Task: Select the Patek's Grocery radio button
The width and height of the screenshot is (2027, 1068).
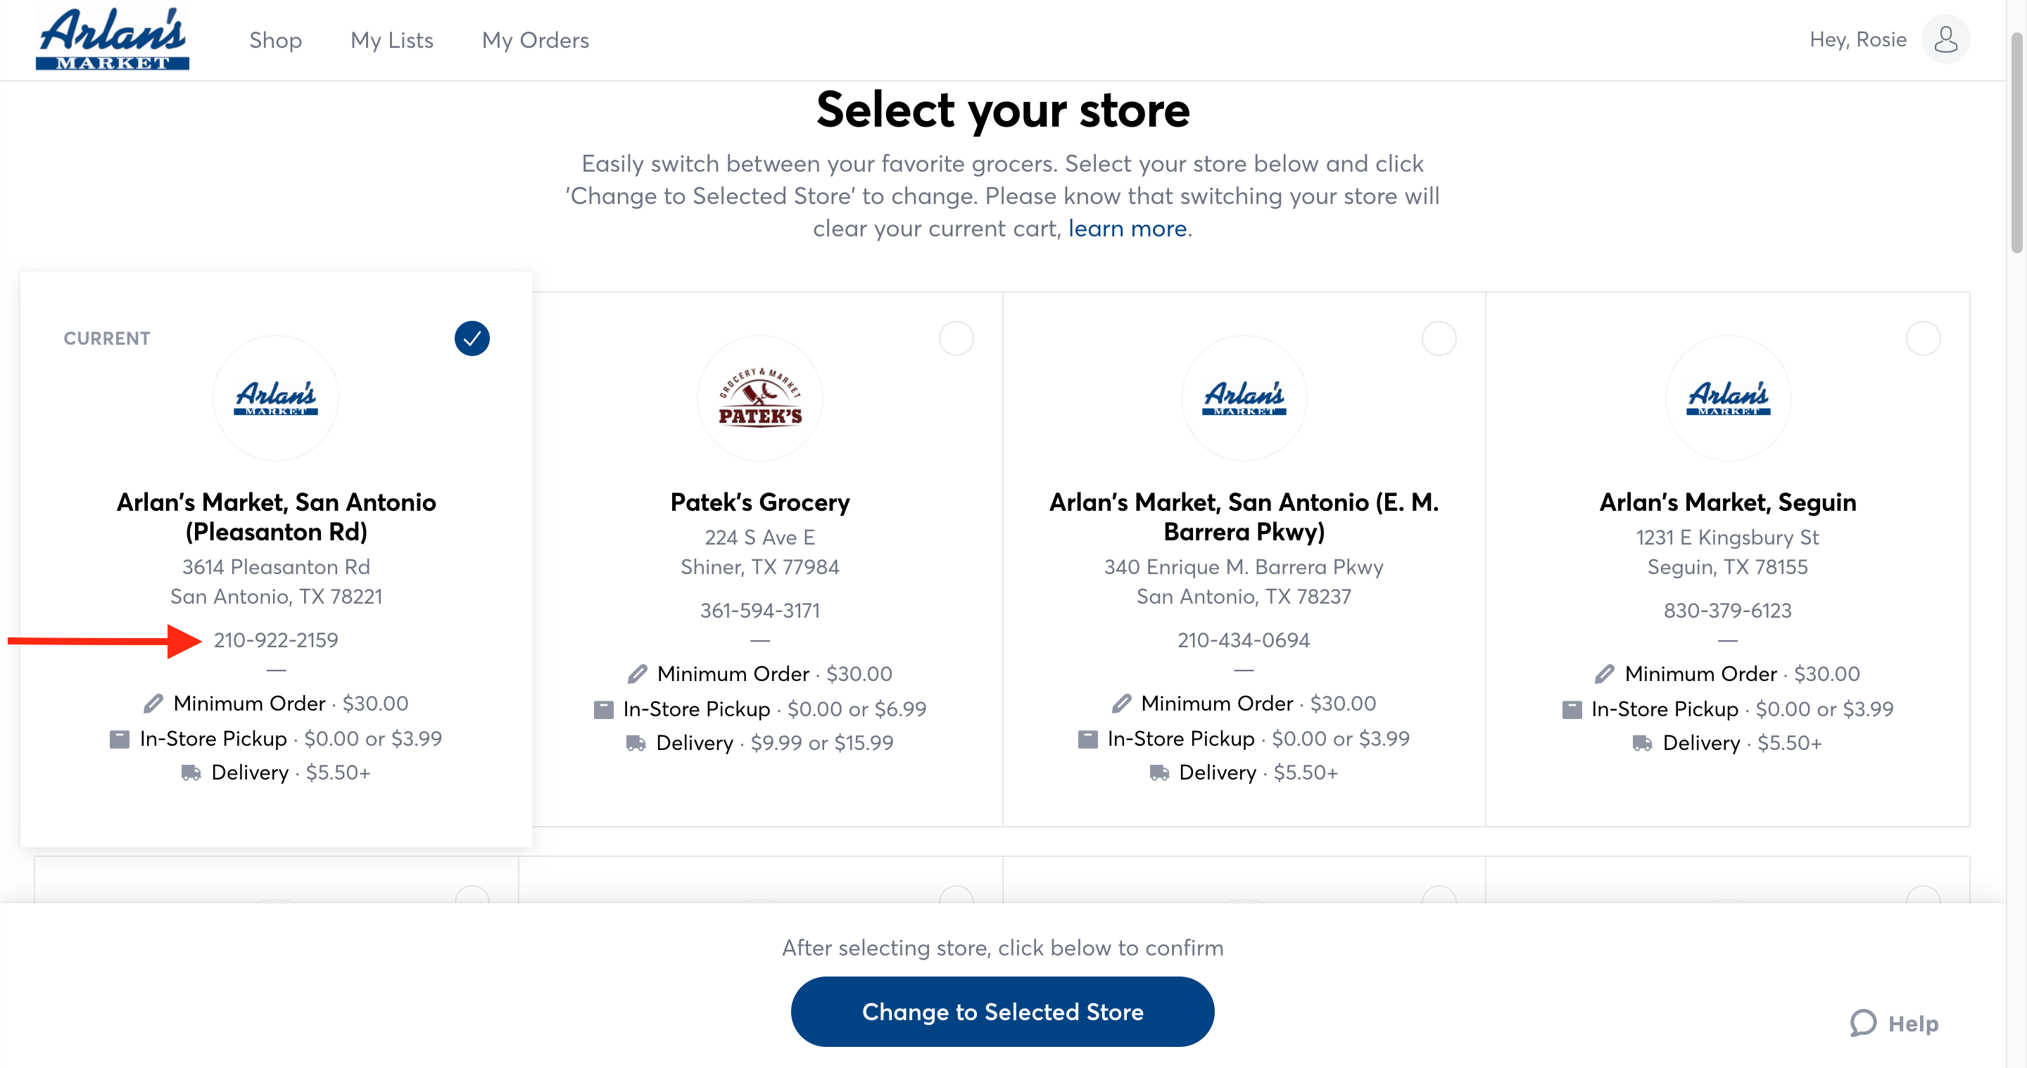Action: pos(956,339)
